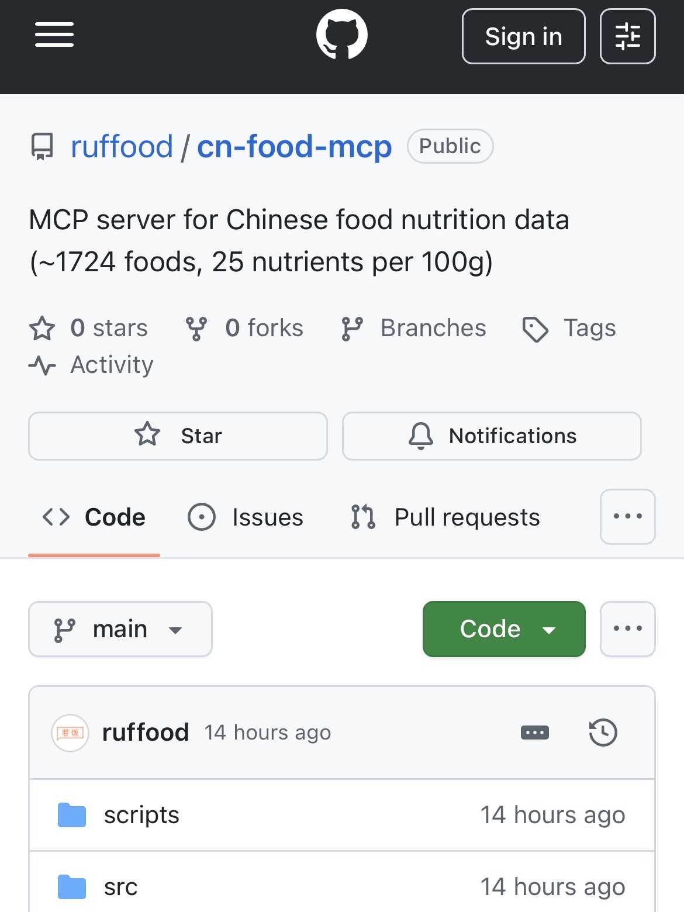Open file actions ellipsis next to Code
Viewport: 684px width, 912px height.
(x=627, y=630)
